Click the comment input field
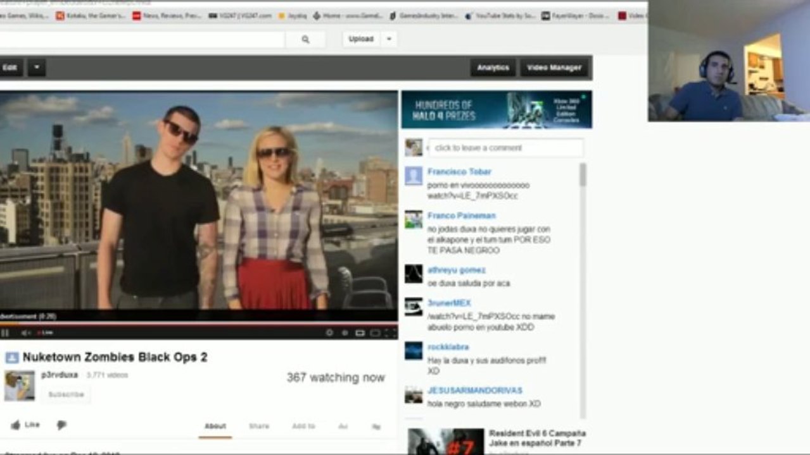 click(x=505, y=148)
